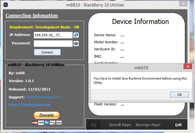
Task: Open the Install Apps menu
Action: 120,125
